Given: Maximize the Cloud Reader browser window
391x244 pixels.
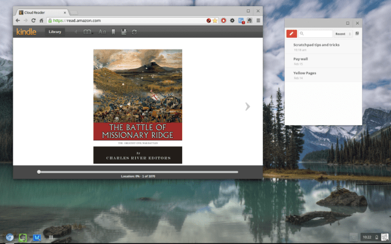Looking at the screenshot, I should click(248, 11).
